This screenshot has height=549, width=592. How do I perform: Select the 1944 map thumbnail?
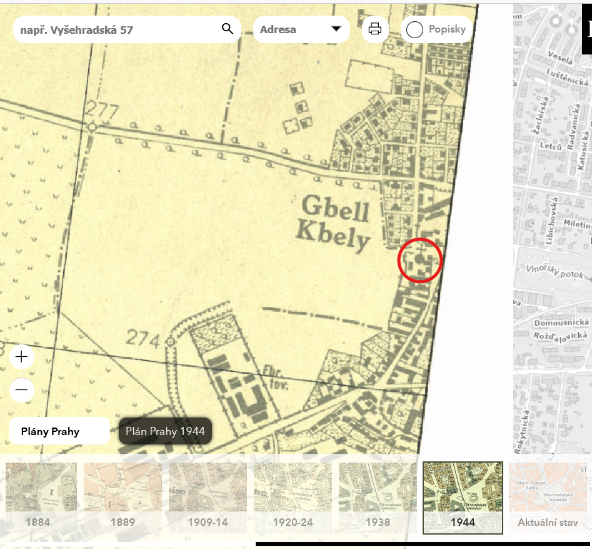[x=463, y=498]
